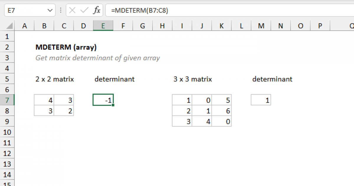The height and width of the screenshot is (186, 354).
Task: Click the Enter checkmark icon in formula bar
Action: click(83, 10)
